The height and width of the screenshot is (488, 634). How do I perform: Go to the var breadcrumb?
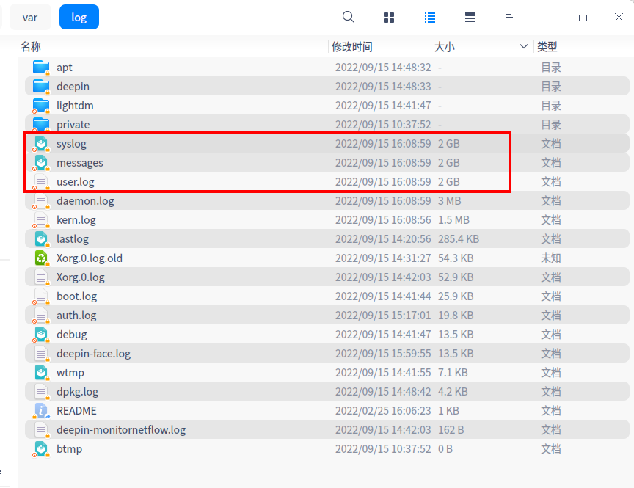pyautogui.click(x=30, y=18)
